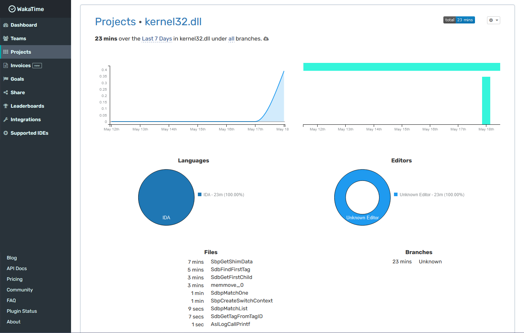
Task: Visit the Pricing page
Action: [15, 279]
